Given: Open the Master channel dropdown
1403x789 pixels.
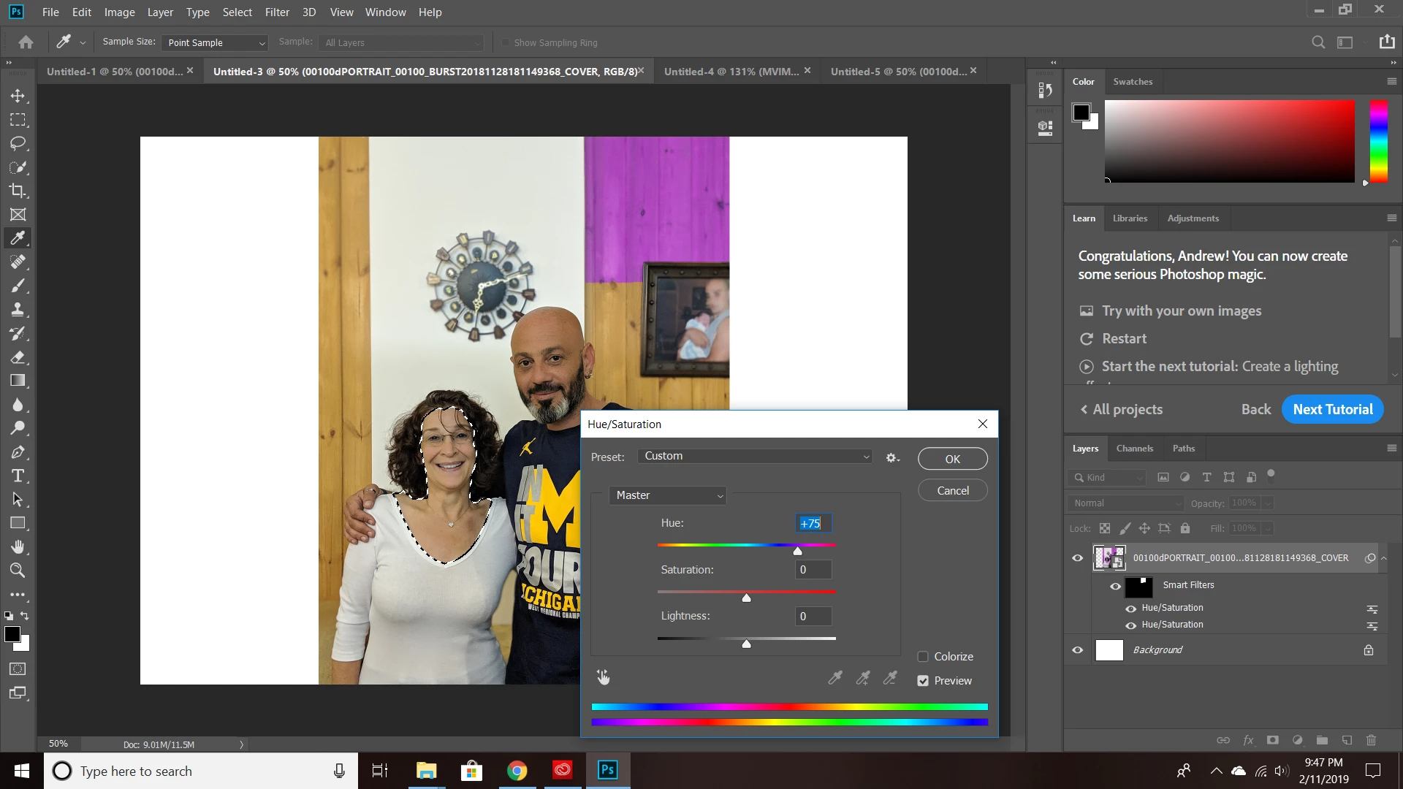Looking at the screenshot, I should (668, 495).
